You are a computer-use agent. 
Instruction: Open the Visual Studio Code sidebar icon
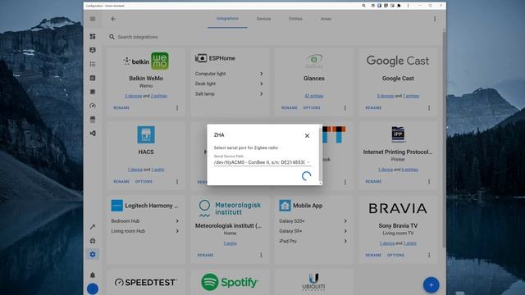click(x=93, y=134)
